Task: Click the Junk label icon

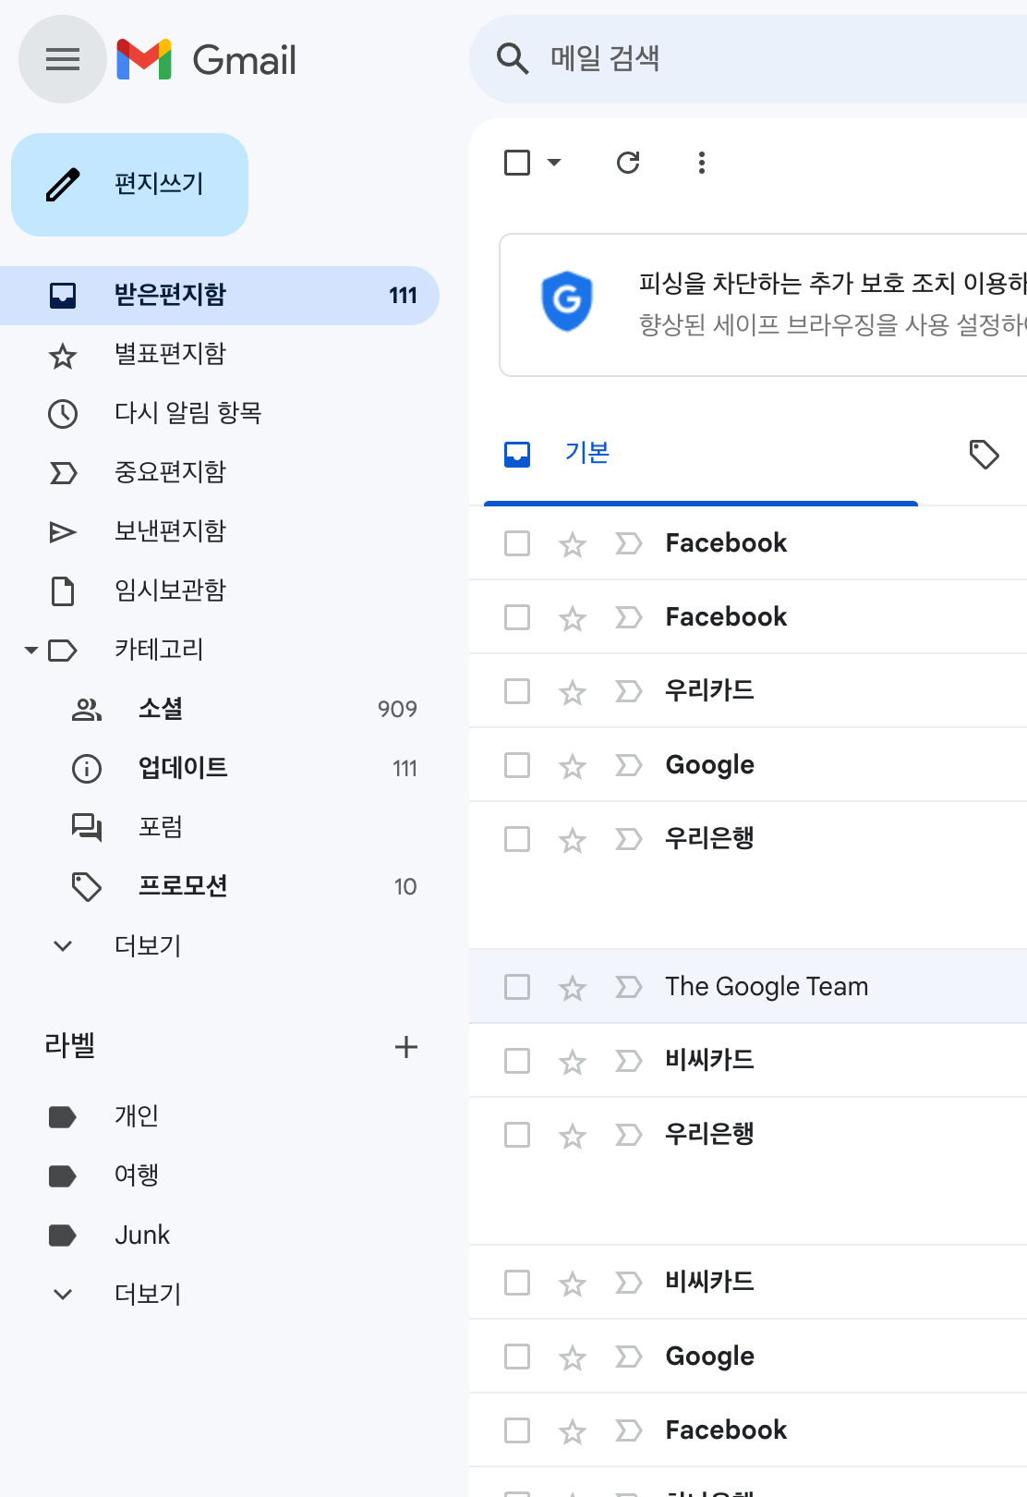Action: coord(63,1235)
